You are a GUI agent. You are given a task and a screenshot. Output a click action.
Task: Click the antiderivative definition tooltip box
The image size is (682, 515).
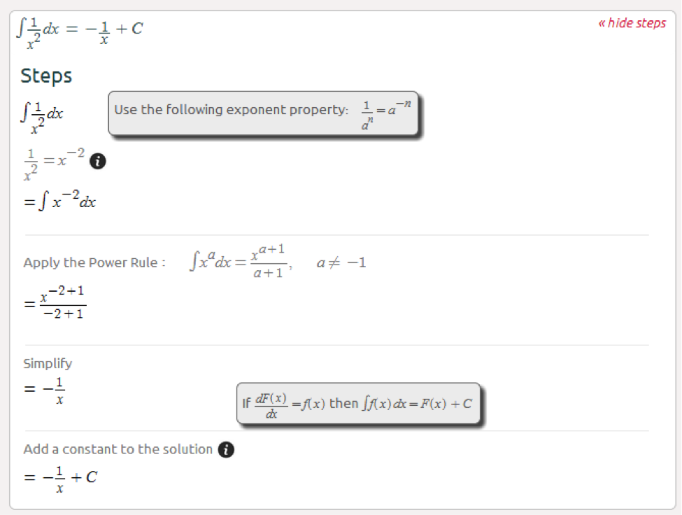(358, 403)
